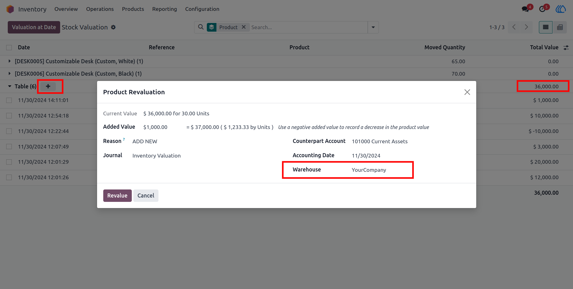Image resolution: width=573 pixels, height=289 pixels.
Task: Open the Reporting menu
Action: click(x=165, y=9)
